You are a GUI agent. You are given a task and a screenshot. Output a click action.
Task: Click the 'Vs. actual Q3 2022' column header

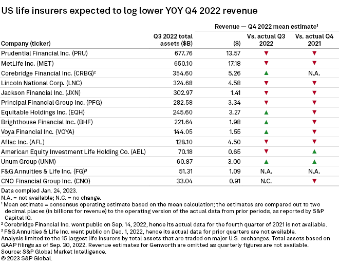[x=266, y=40]
